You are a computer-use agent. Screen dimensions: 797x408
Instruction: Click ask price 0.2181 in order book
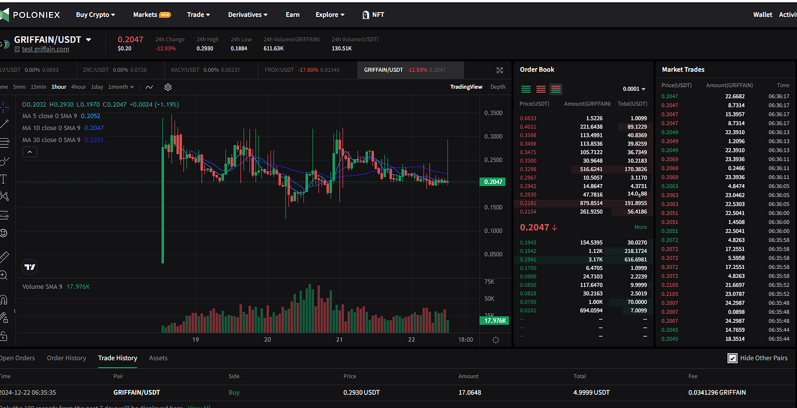[528, 203]
